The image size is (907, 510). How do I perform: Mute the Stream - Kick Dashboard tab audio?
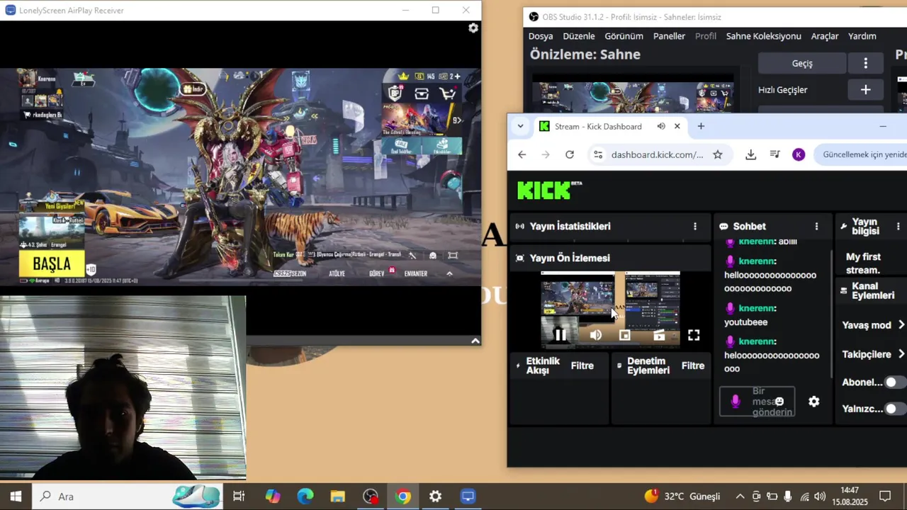click(661, 126)
